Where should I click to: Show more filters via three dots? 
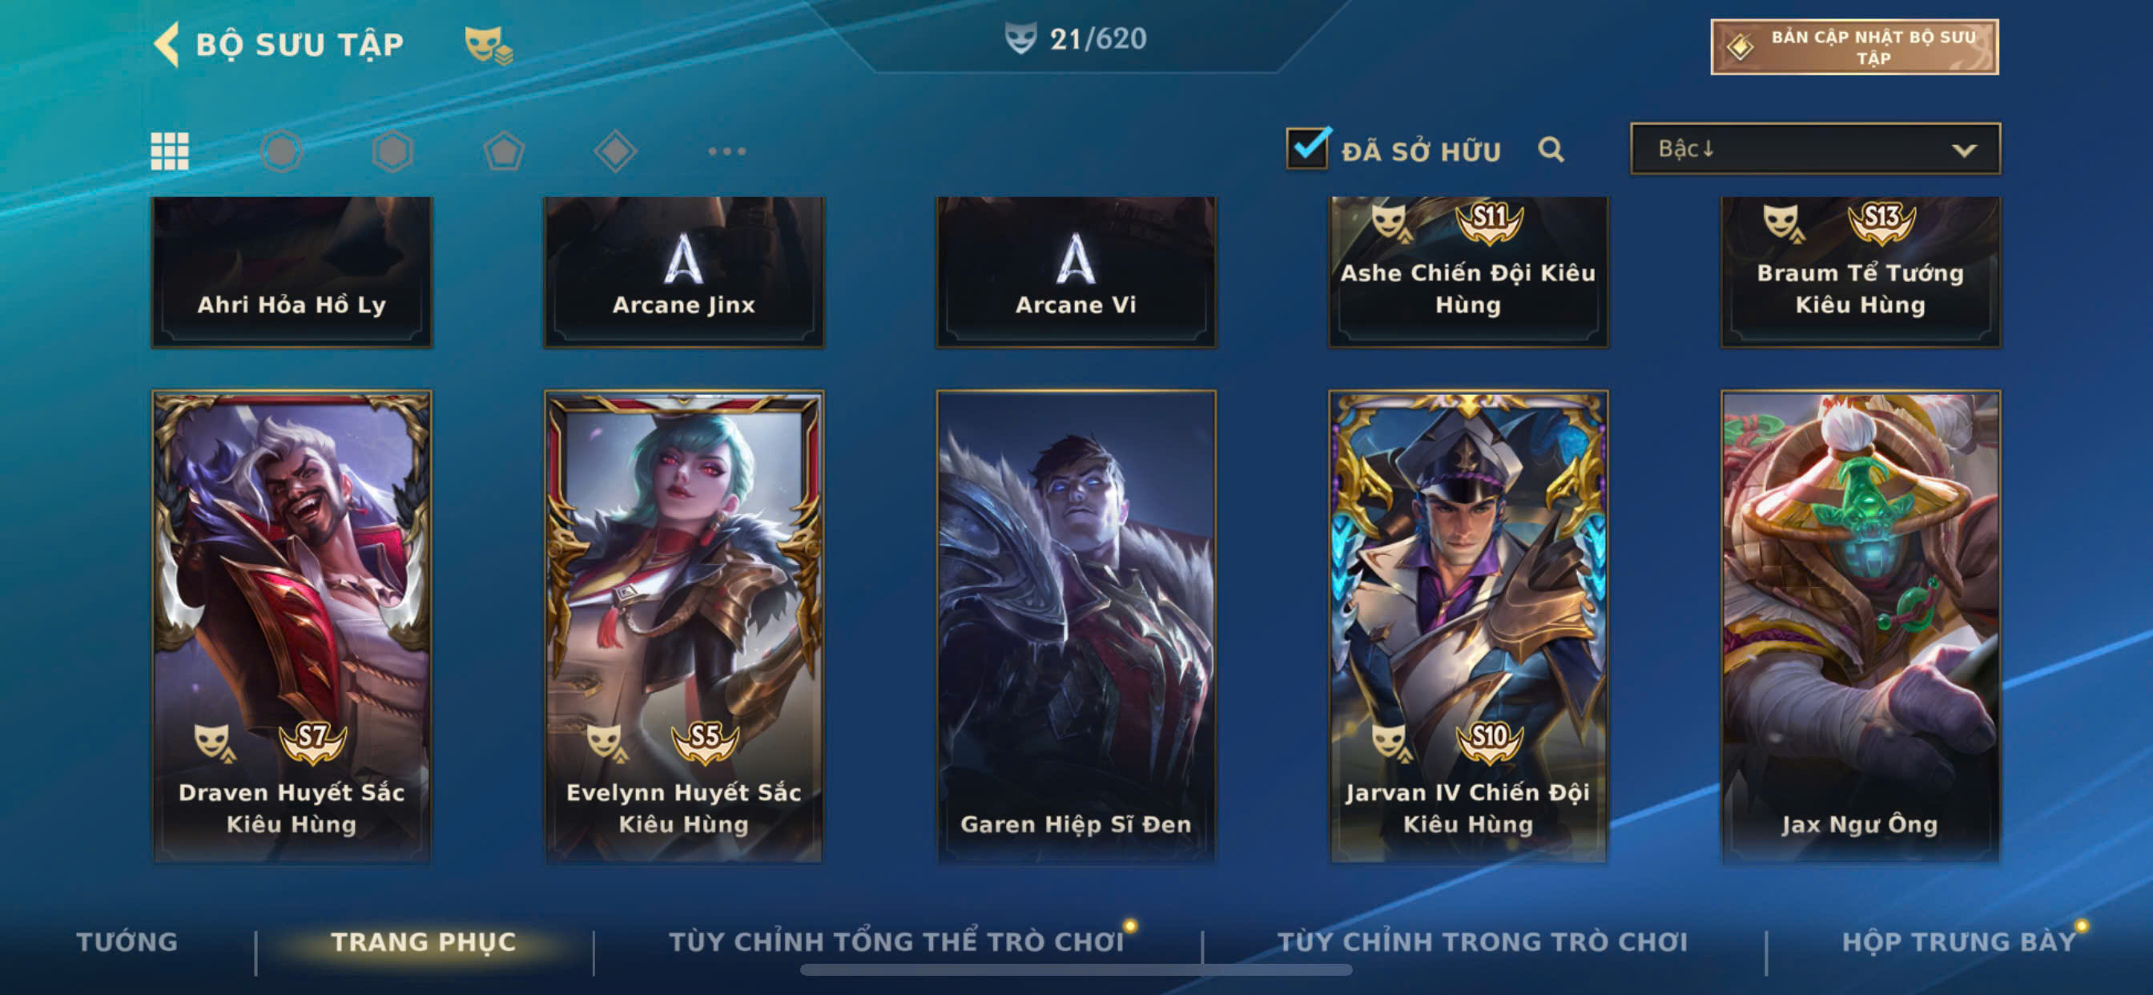(x=726, y=151)
